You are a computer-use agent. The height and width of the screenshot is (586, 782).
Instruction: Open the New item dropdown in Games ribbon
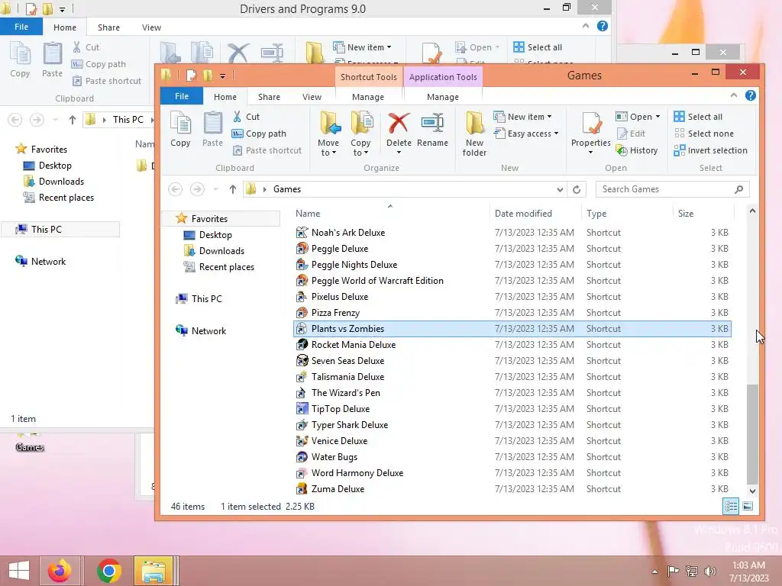coord(522,117)
